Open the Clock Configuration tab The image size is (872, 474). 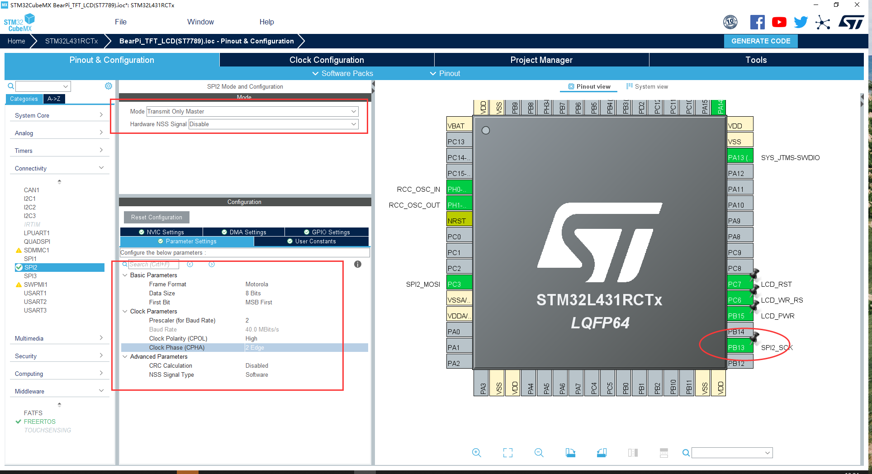coord(327,60)
